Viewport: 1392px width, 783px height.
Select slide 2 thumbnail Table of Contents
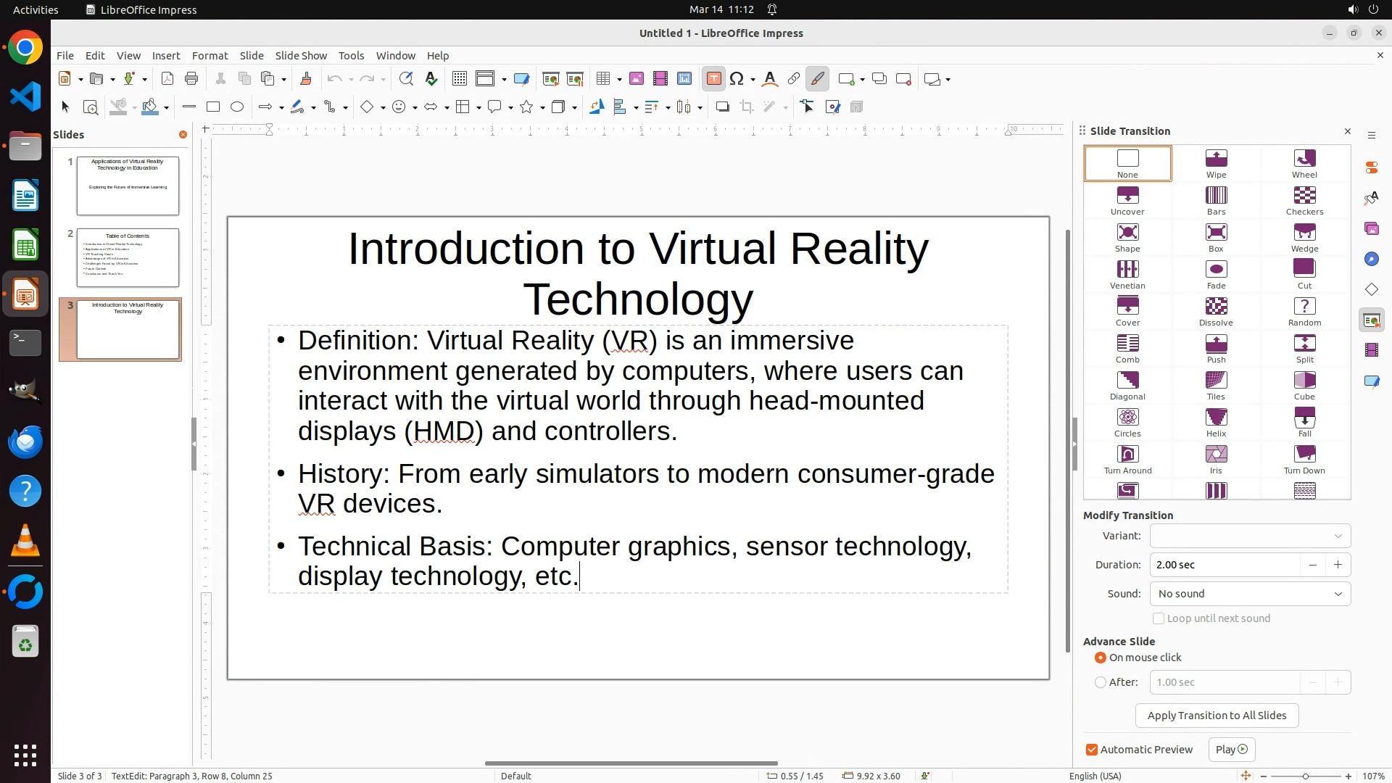tap(128, 257)
